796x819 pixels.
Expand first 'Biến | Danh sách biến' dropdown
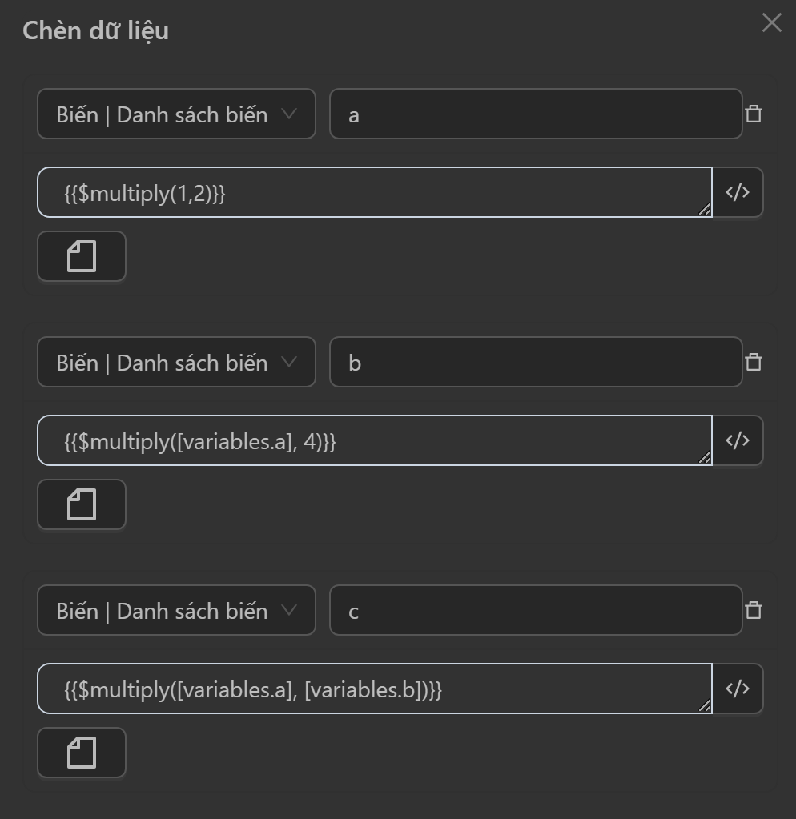click(176, 114)
